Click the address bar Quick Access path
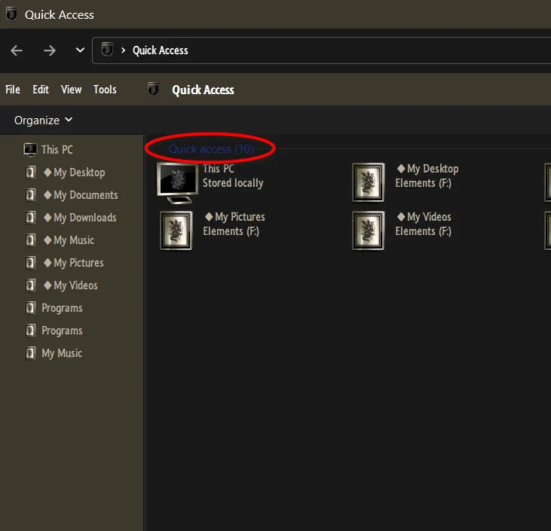The image size is (551, 531). (161, 50)
